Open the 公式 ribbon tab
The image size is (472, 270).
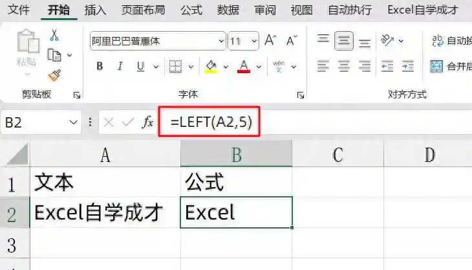click(x=191, y=10)
